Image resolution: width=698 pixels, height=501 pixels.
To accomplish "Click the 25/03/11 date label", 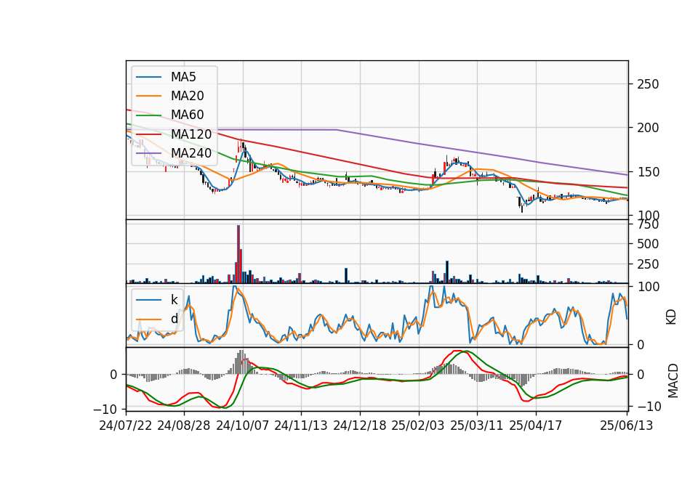I will coord(477,425).
